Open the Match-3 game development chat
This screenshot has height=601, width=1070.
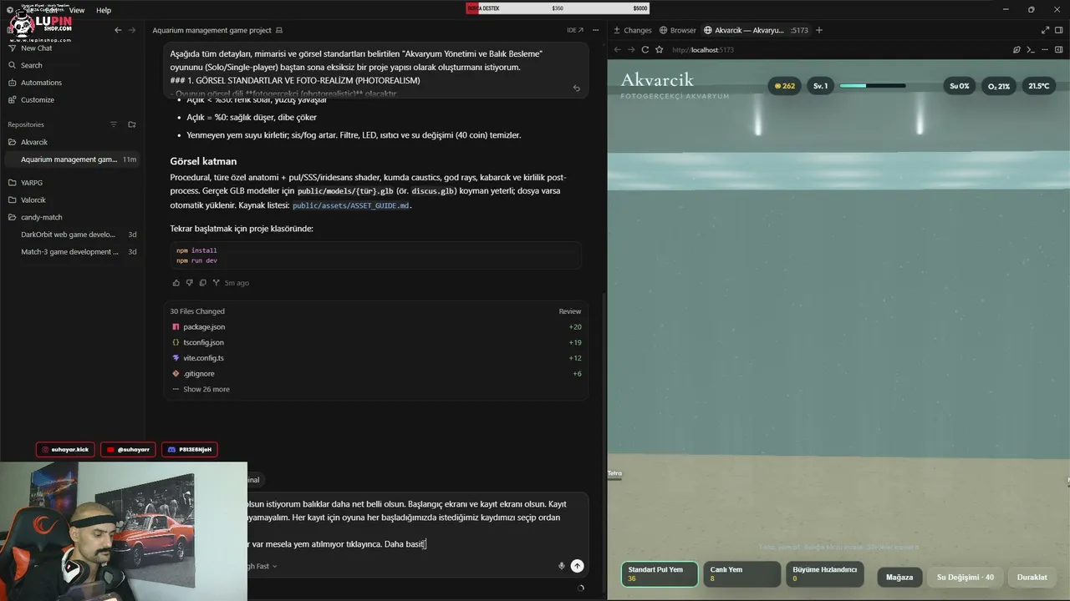click(72, 251)
